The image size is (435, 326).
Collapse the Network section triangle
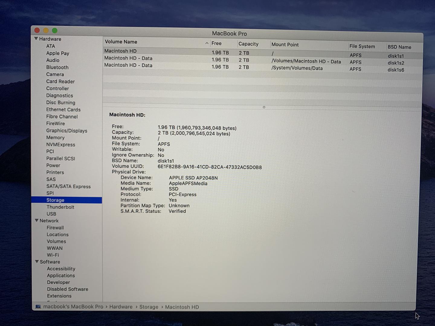(37, 220)
